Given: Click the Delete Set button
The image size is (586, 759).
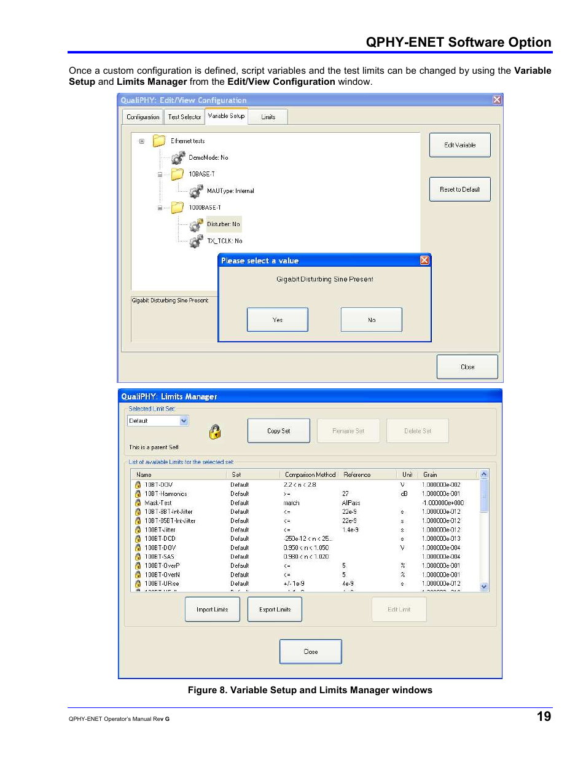Looking at the screenshot, I should 418,431.
